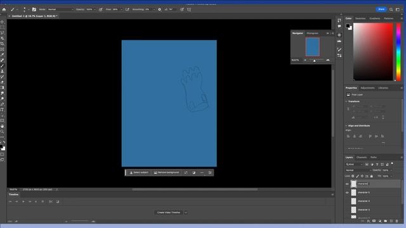Show the character 3 layer

click(347, 210)
